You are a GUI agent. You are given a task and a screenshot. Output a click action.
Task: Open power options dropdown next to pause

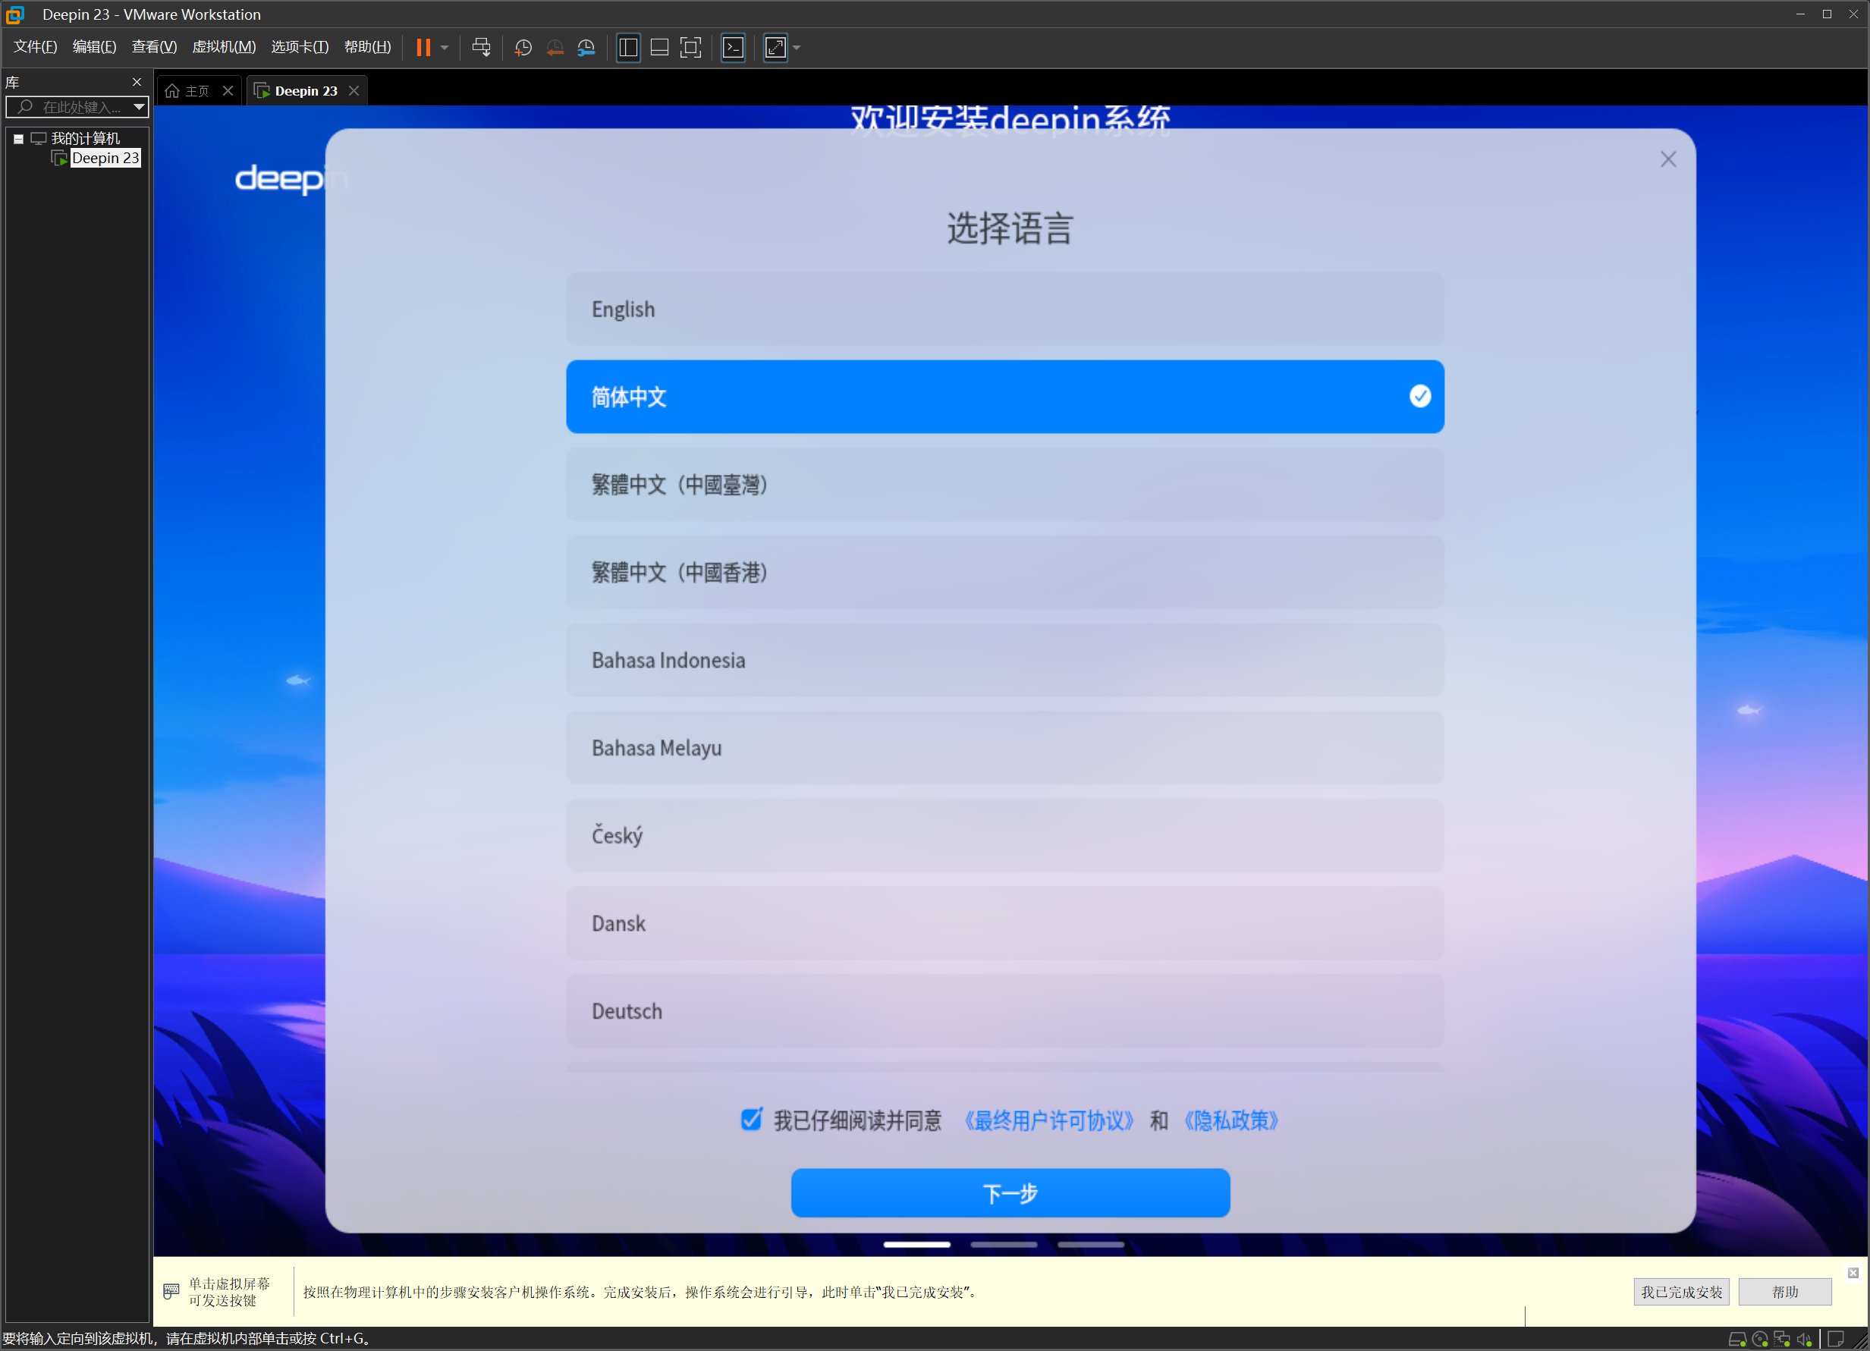point(445,47)
